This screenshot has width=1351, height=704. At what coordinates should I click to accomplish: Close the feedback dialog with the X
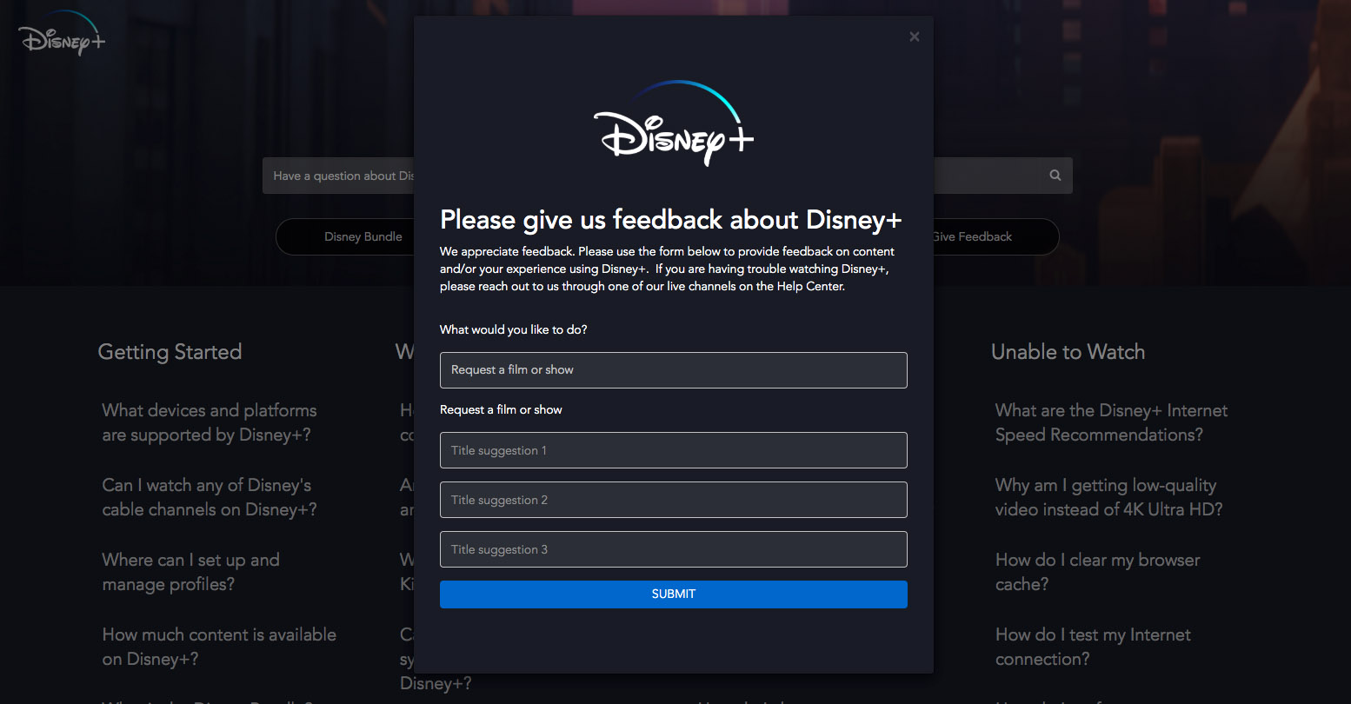pyautogui.click(x=914, y=37)
